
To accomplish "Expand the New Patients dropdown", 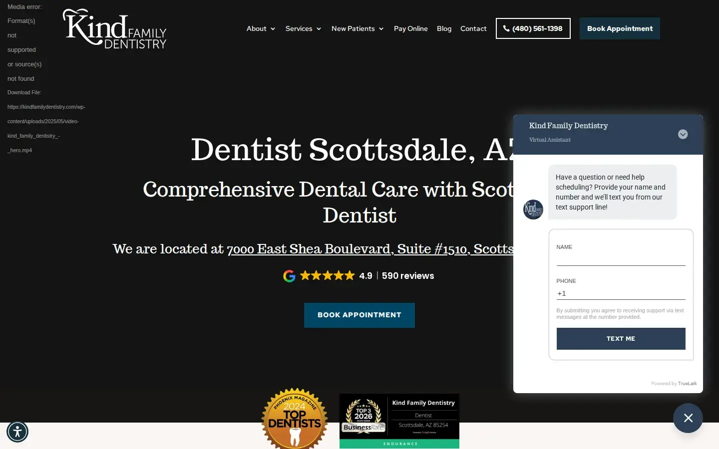I will pos(358,28).
